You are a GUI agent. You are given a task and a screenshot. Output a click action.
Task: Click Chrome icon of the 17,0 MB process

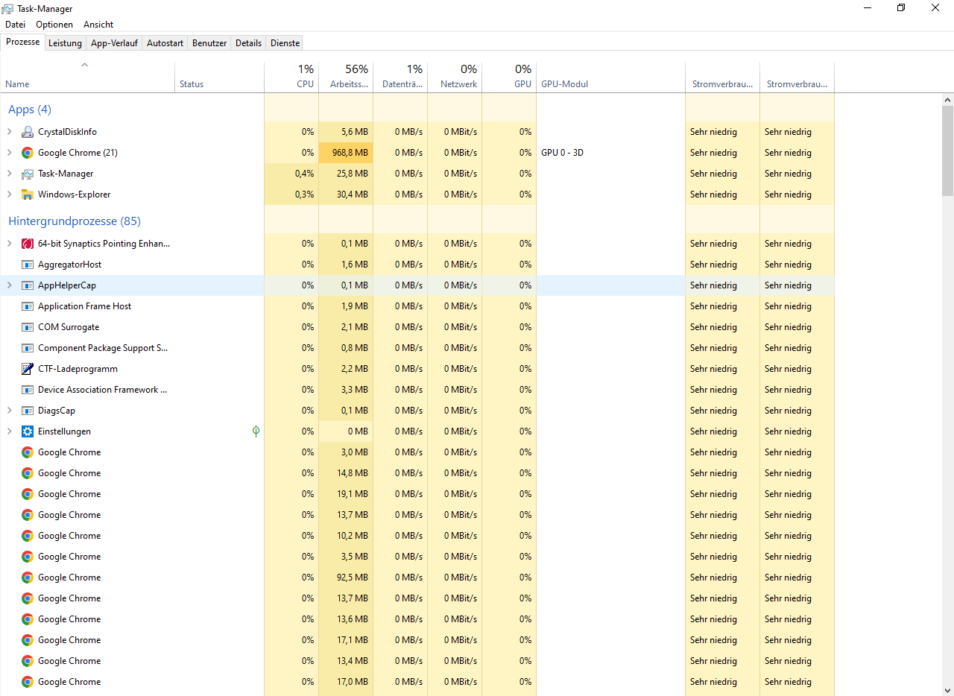28,682
